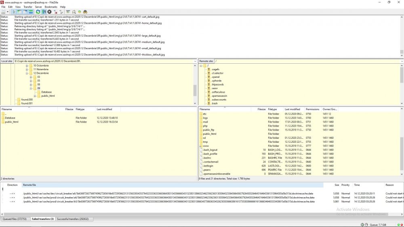Screen dimensions: 404x227
Task: Switch to the Successful transfers tab
Action: [73, 219]
